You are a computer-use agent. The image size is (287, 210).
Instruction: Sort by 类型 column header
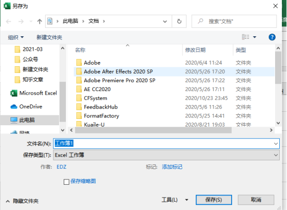click(x=241, y=50)
